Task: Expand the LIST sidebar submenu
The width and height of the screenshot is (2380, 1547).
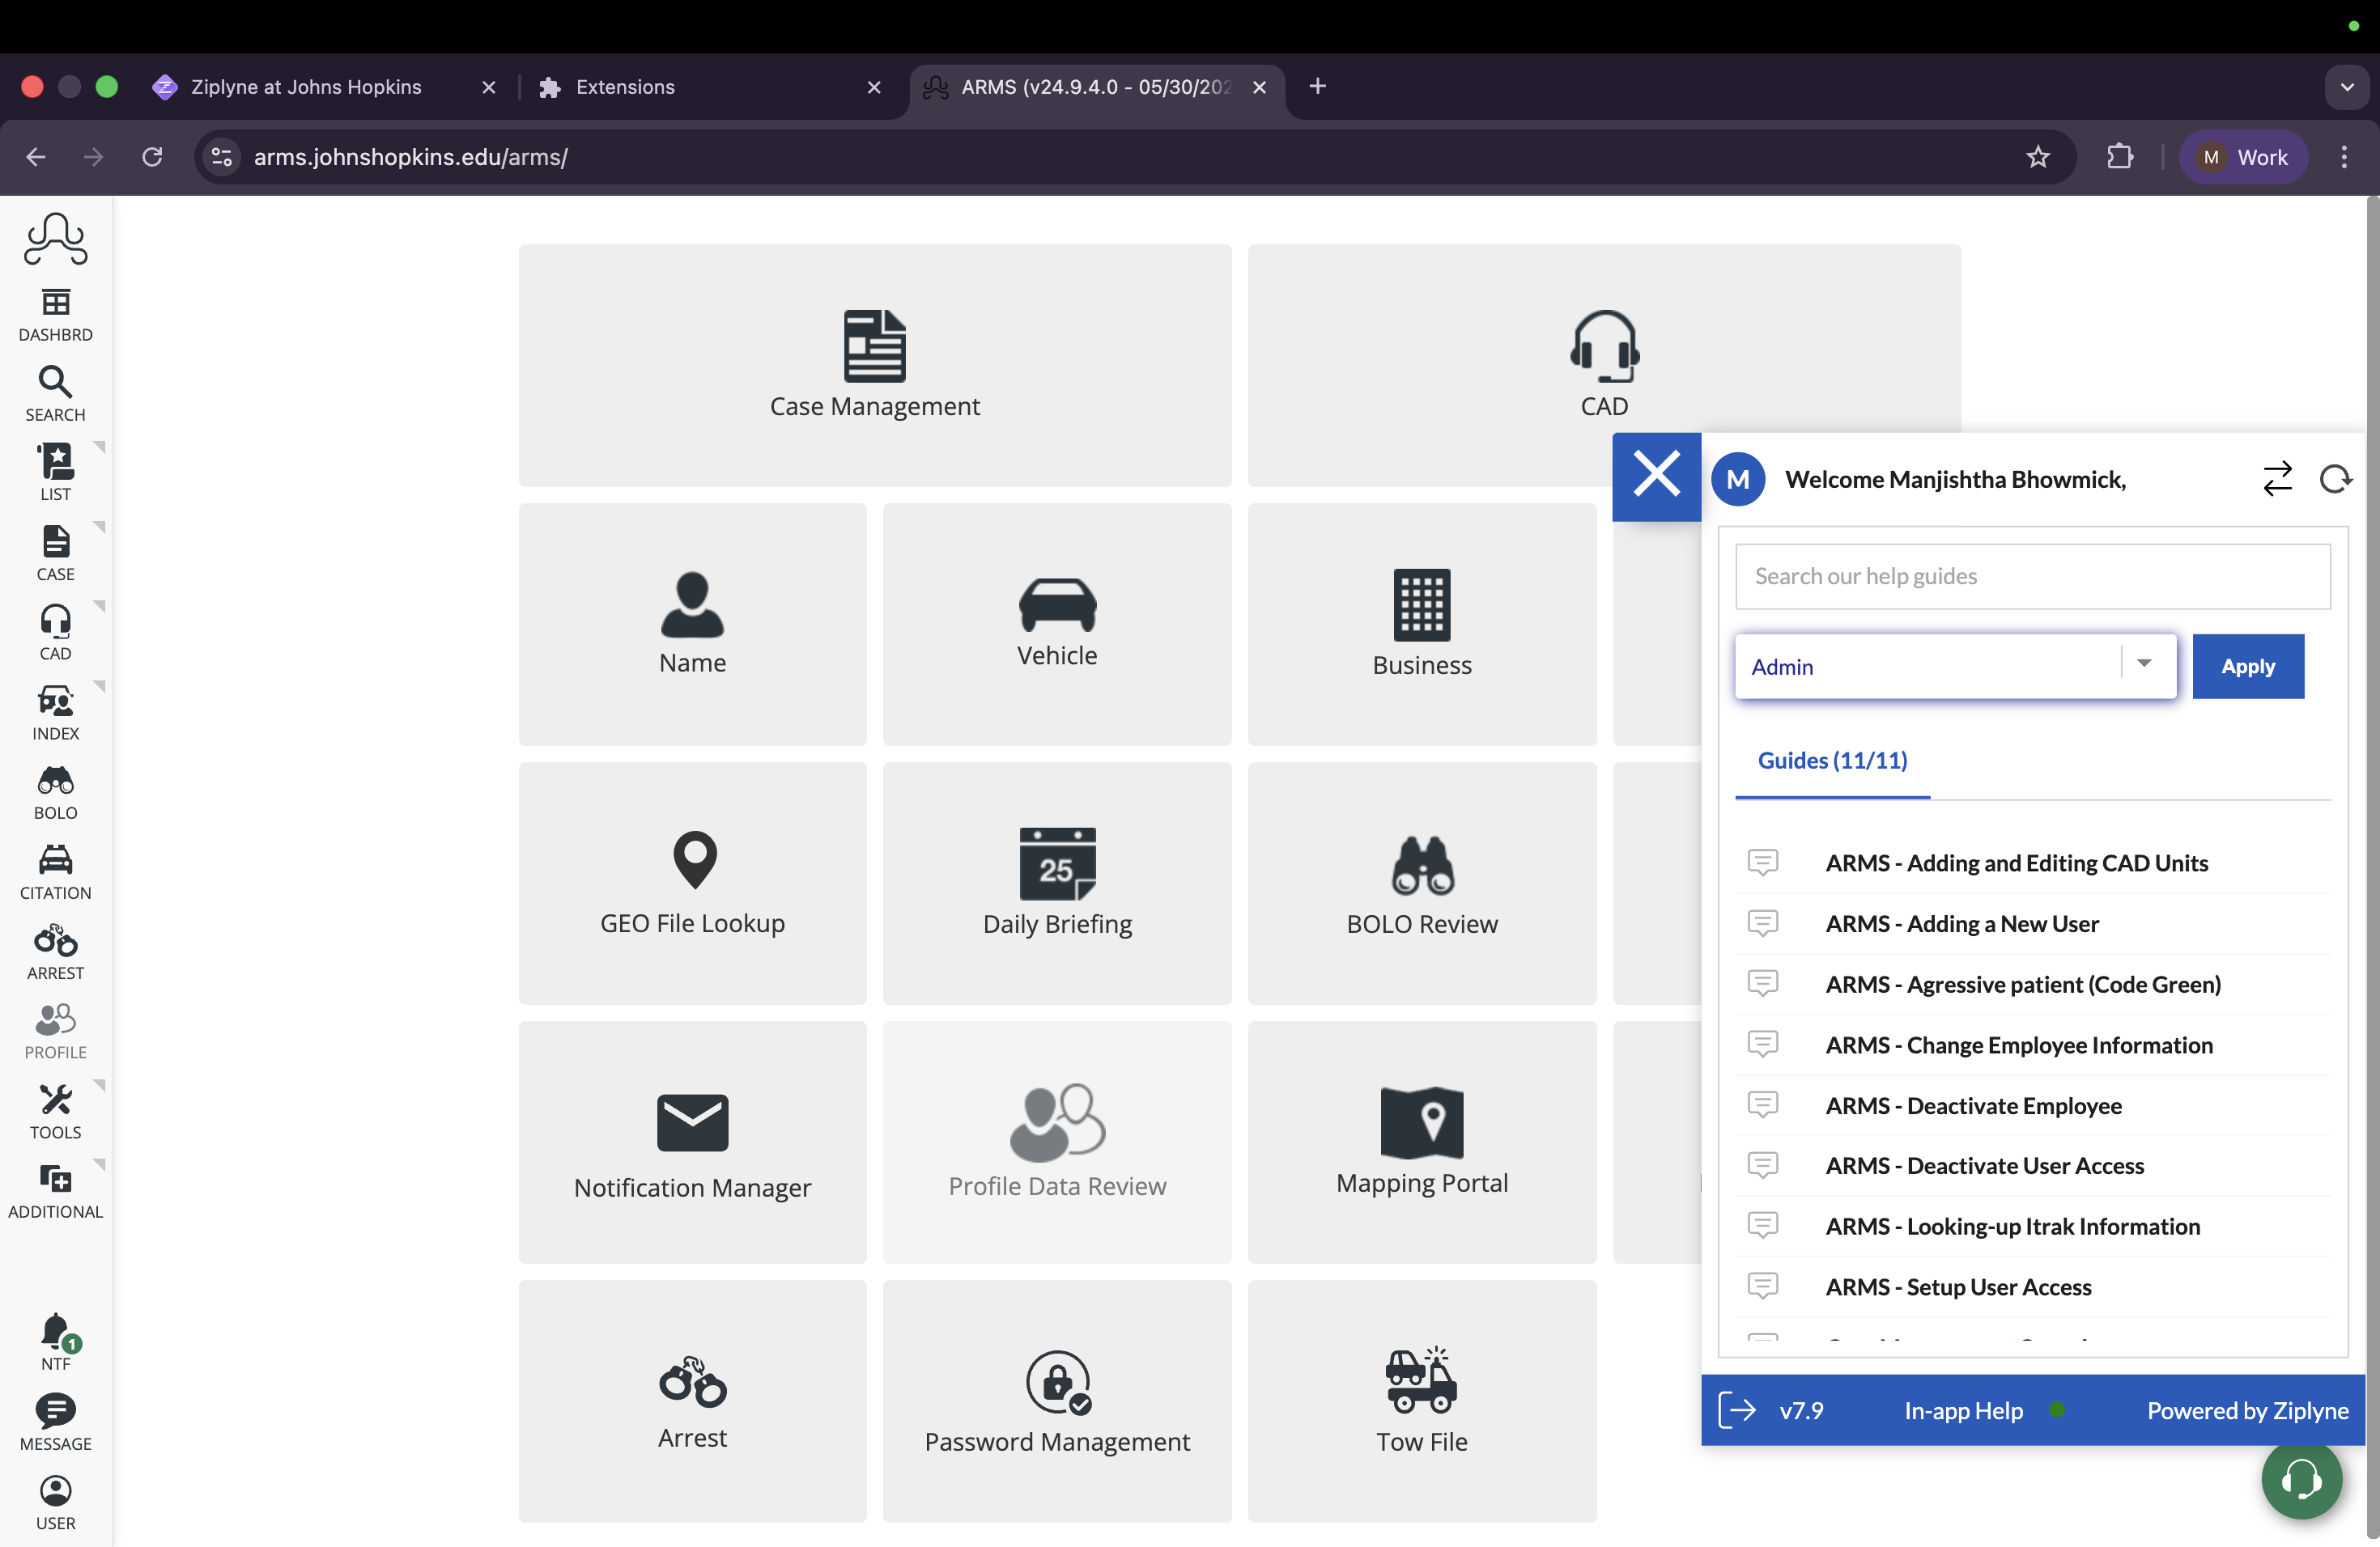Action: pyautogui.click(x=99, y=447)
